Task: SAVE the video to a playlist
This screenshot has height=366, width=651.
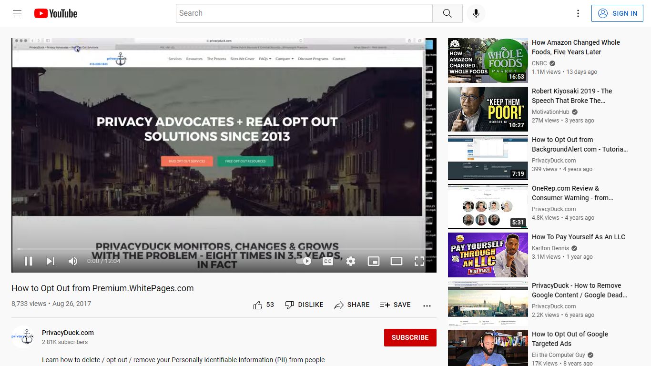Action: point(396,305)
